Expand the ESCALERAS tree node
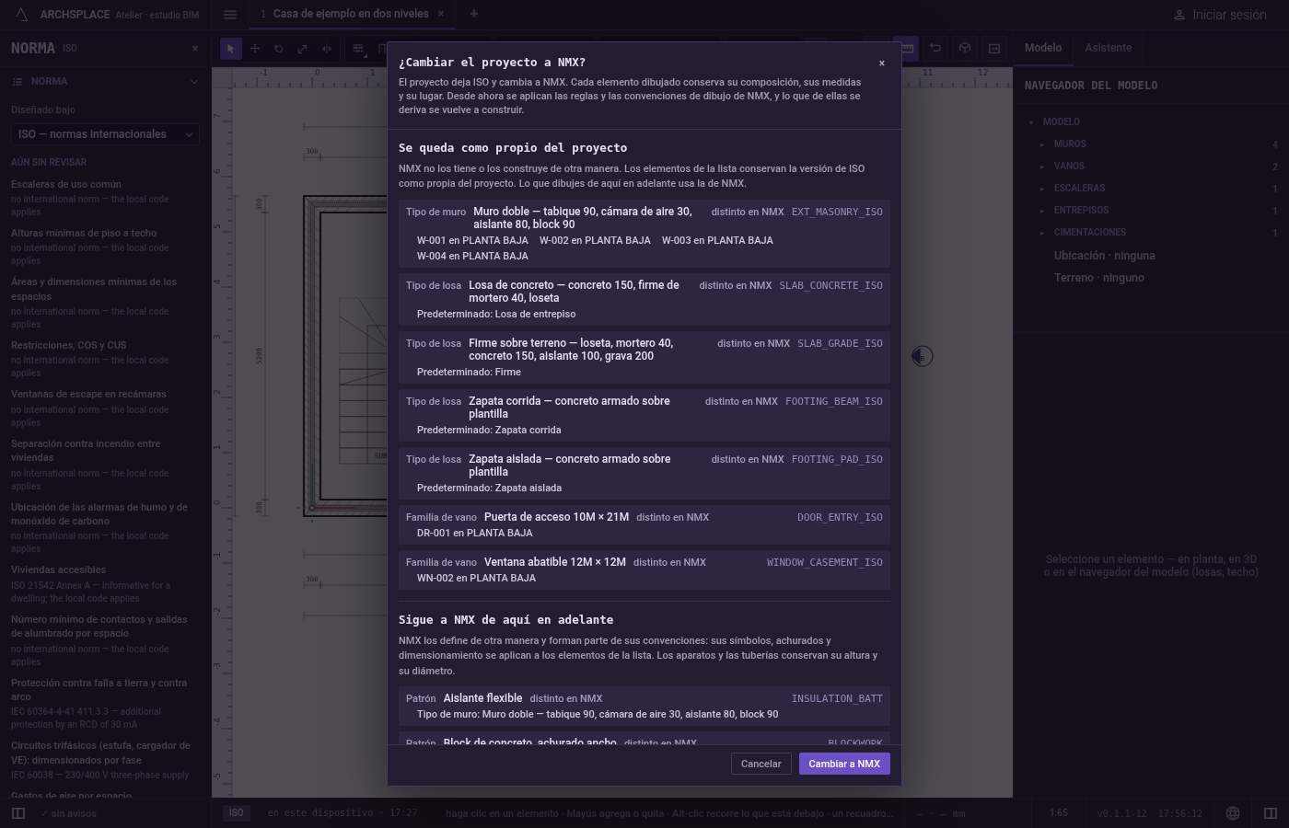 1042,189
